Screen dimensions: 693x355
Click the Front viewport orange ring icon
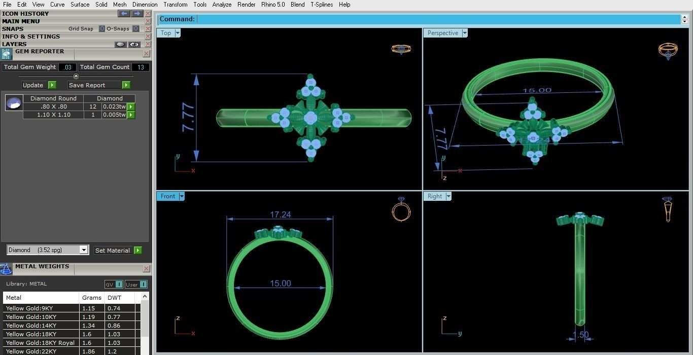[401, 209]
